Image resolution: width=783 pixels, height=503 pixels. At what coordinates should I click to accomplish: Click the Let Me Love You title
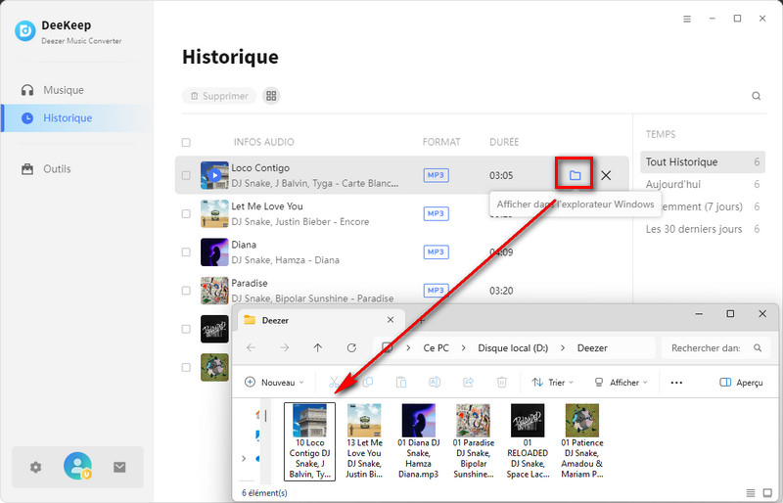[267, 206]
